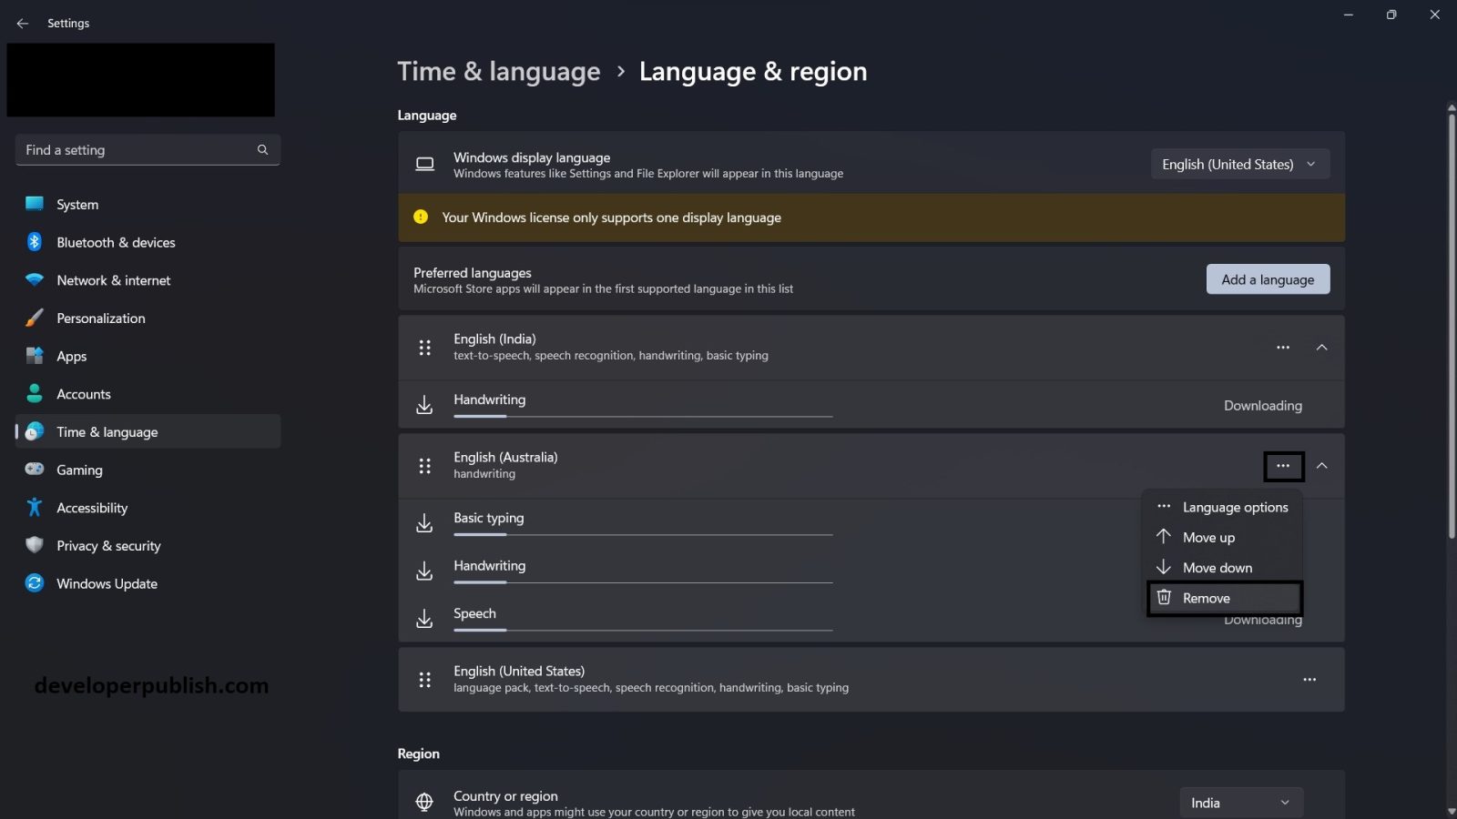Open Windows Update settings
The height and width of the screenshot is (819, 1457).
[107, 583]
